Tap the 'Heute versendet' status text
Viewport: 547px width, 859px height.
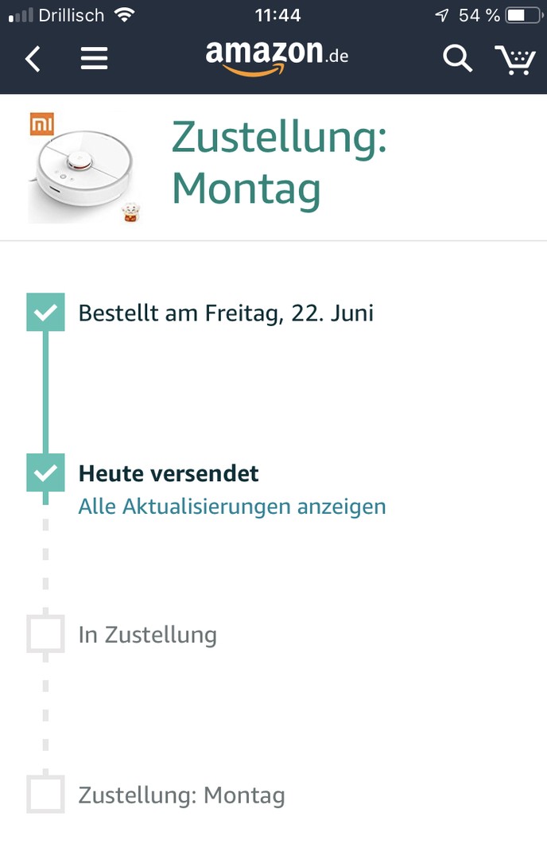click(x=169, y=474)
